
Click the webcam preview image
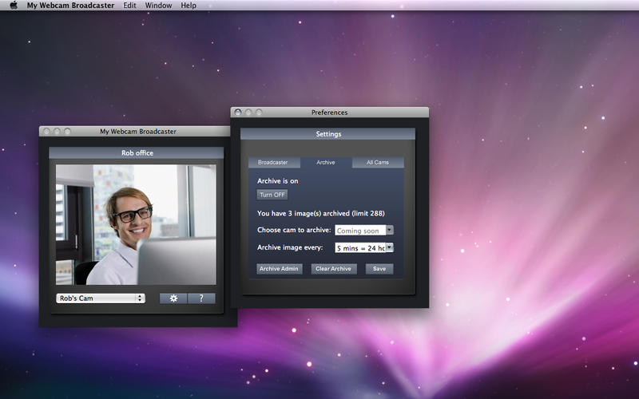(136, 225)
